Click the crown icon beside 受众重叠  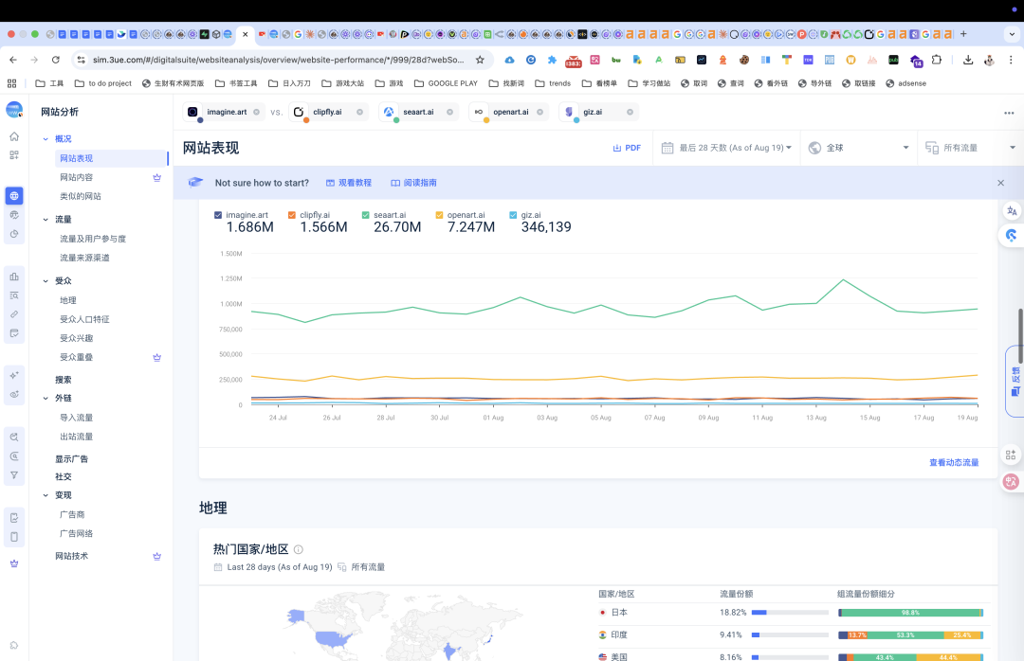click(156, 358)
